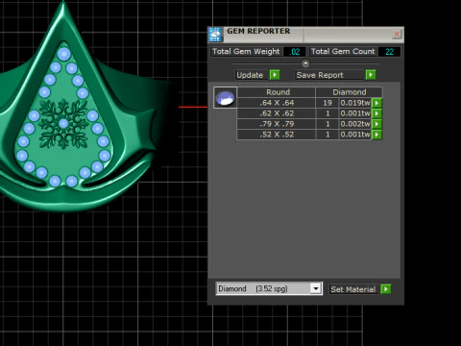This screenshot has width=461, height=346.
Task: Click green arrow for .52 X .52 row
Action: click(x=376, y=135)
